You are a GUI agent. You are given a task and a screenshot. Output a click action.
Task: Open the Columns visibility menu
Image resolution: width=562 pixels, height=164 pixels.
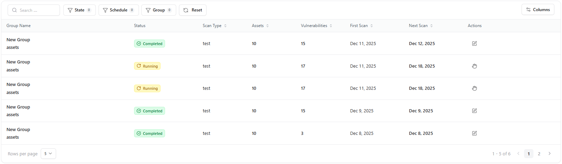[538, 10]
